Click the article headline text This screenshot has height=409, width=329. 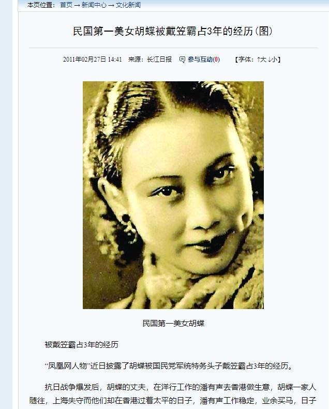click(173, 31)
